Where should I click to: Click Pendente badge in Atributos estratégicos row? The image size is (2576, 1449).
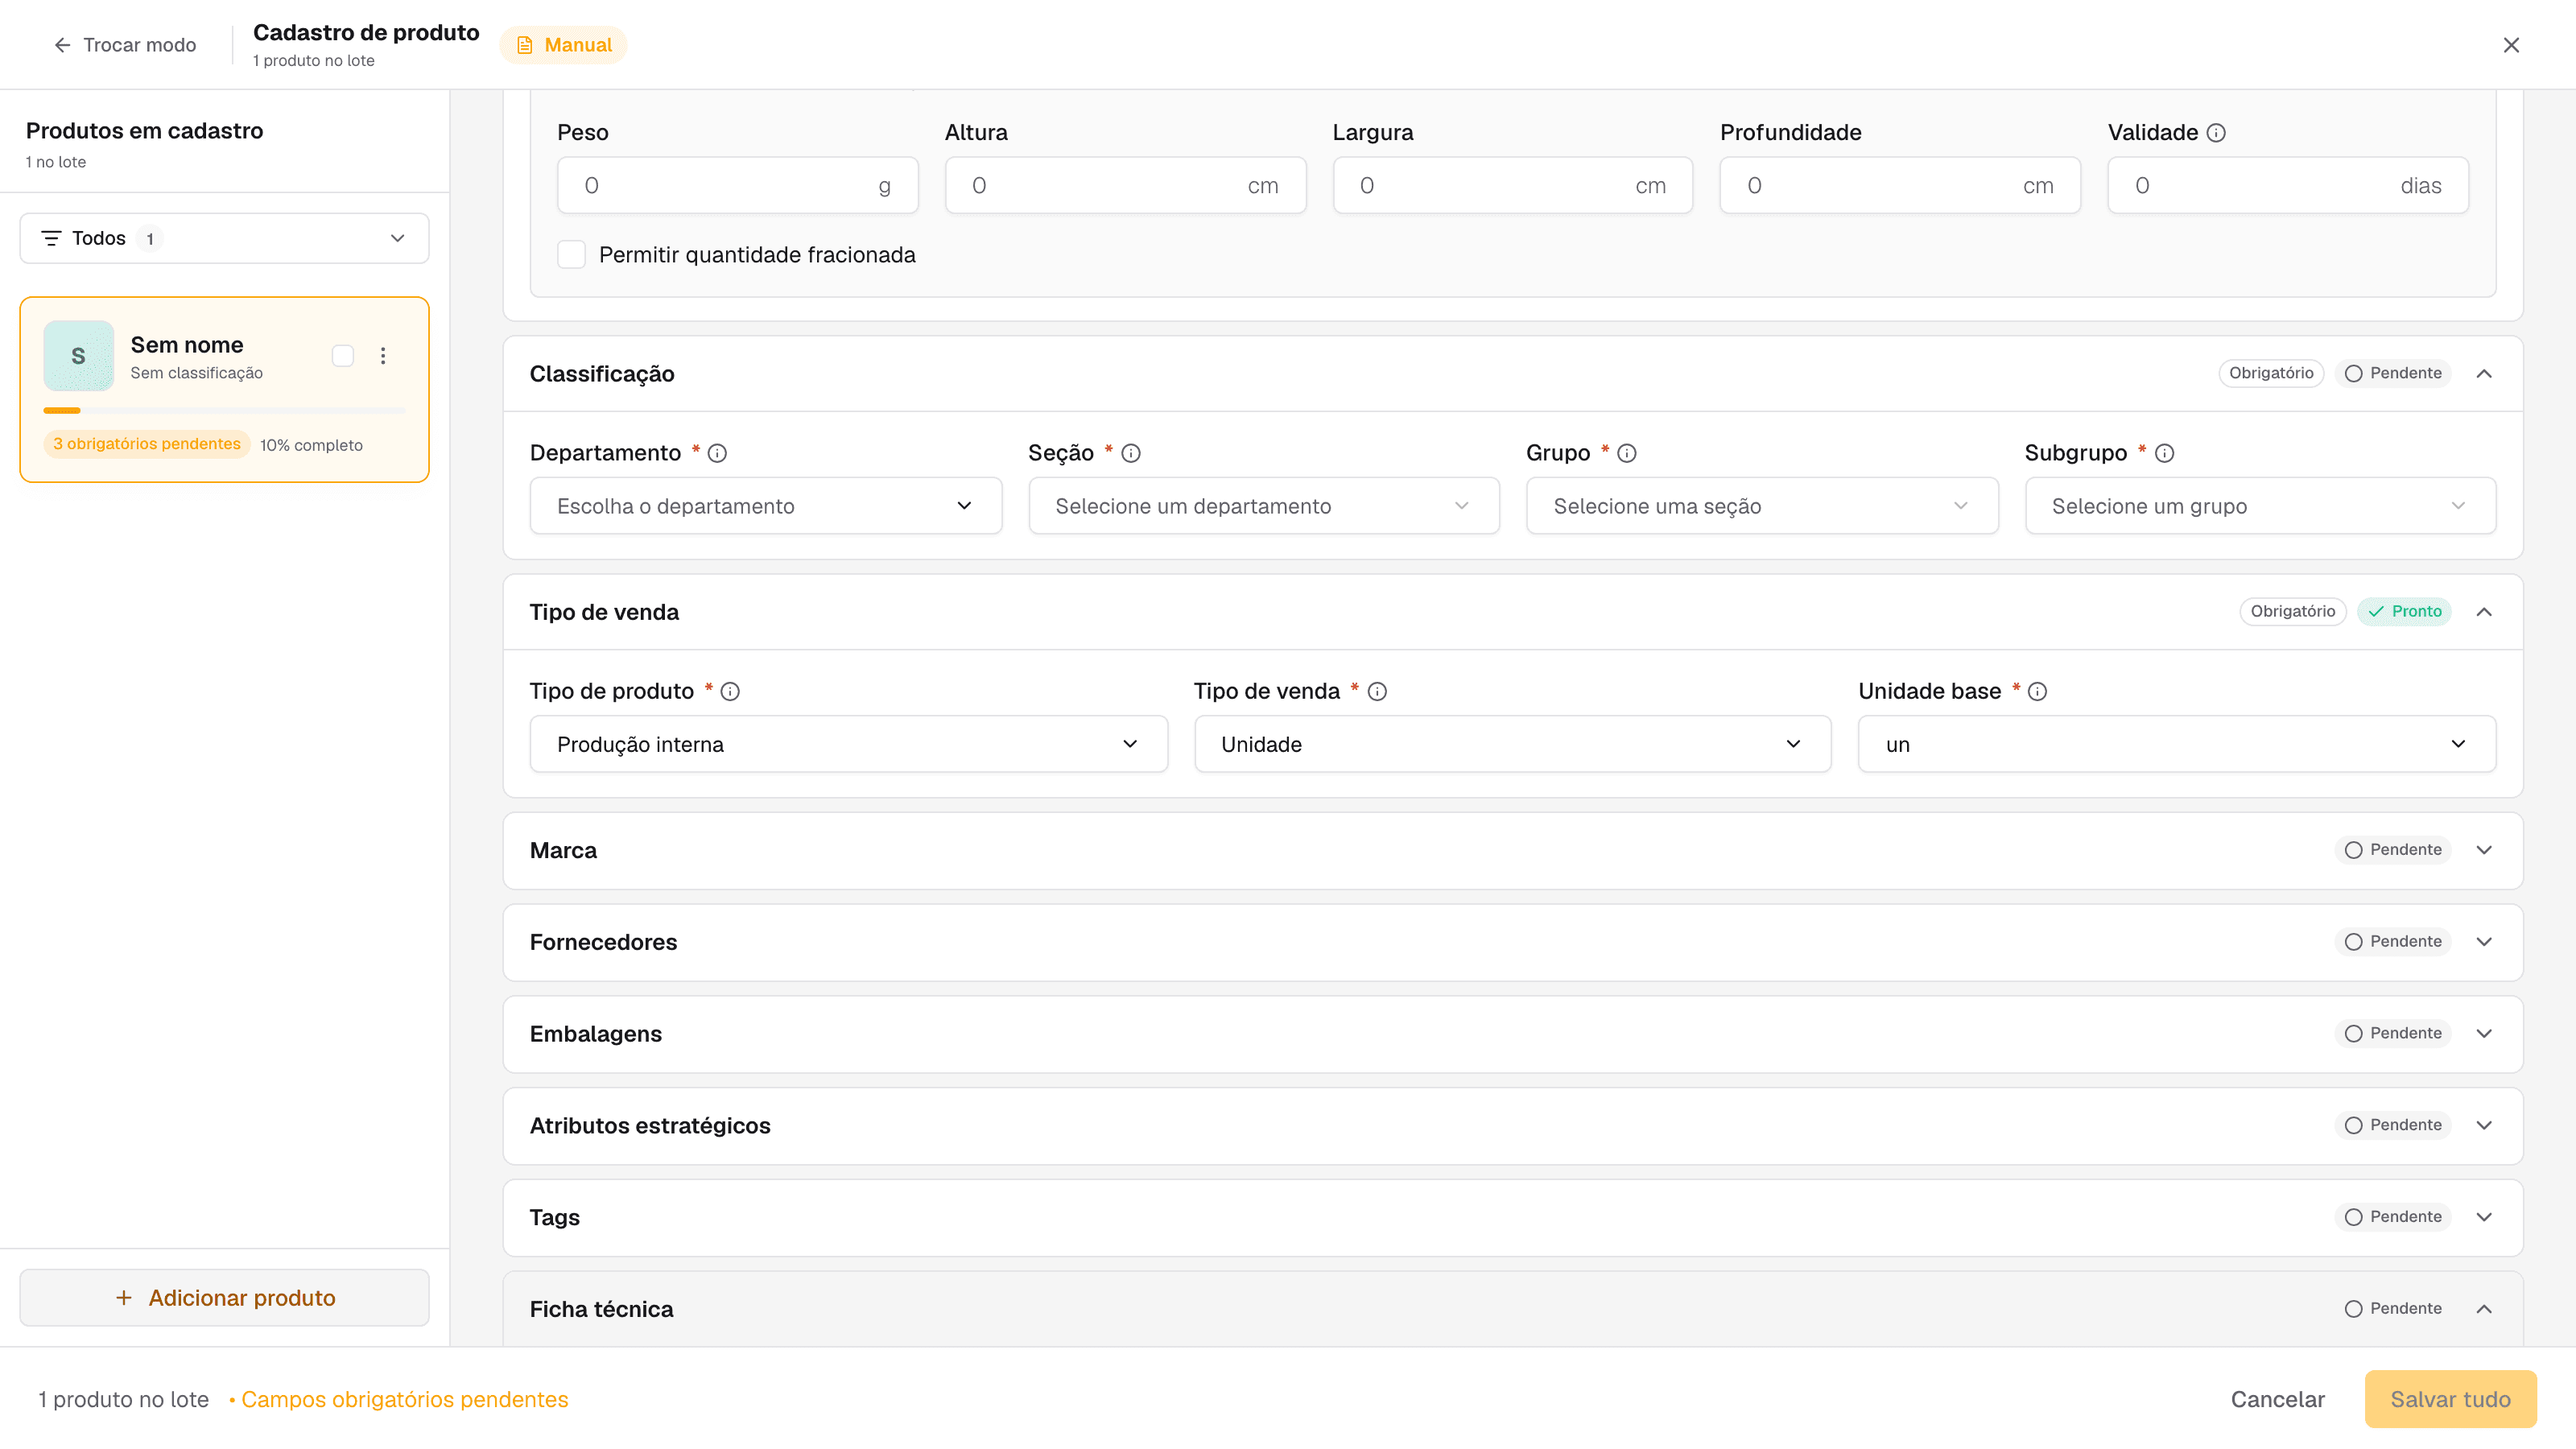coord(2393,1125)
